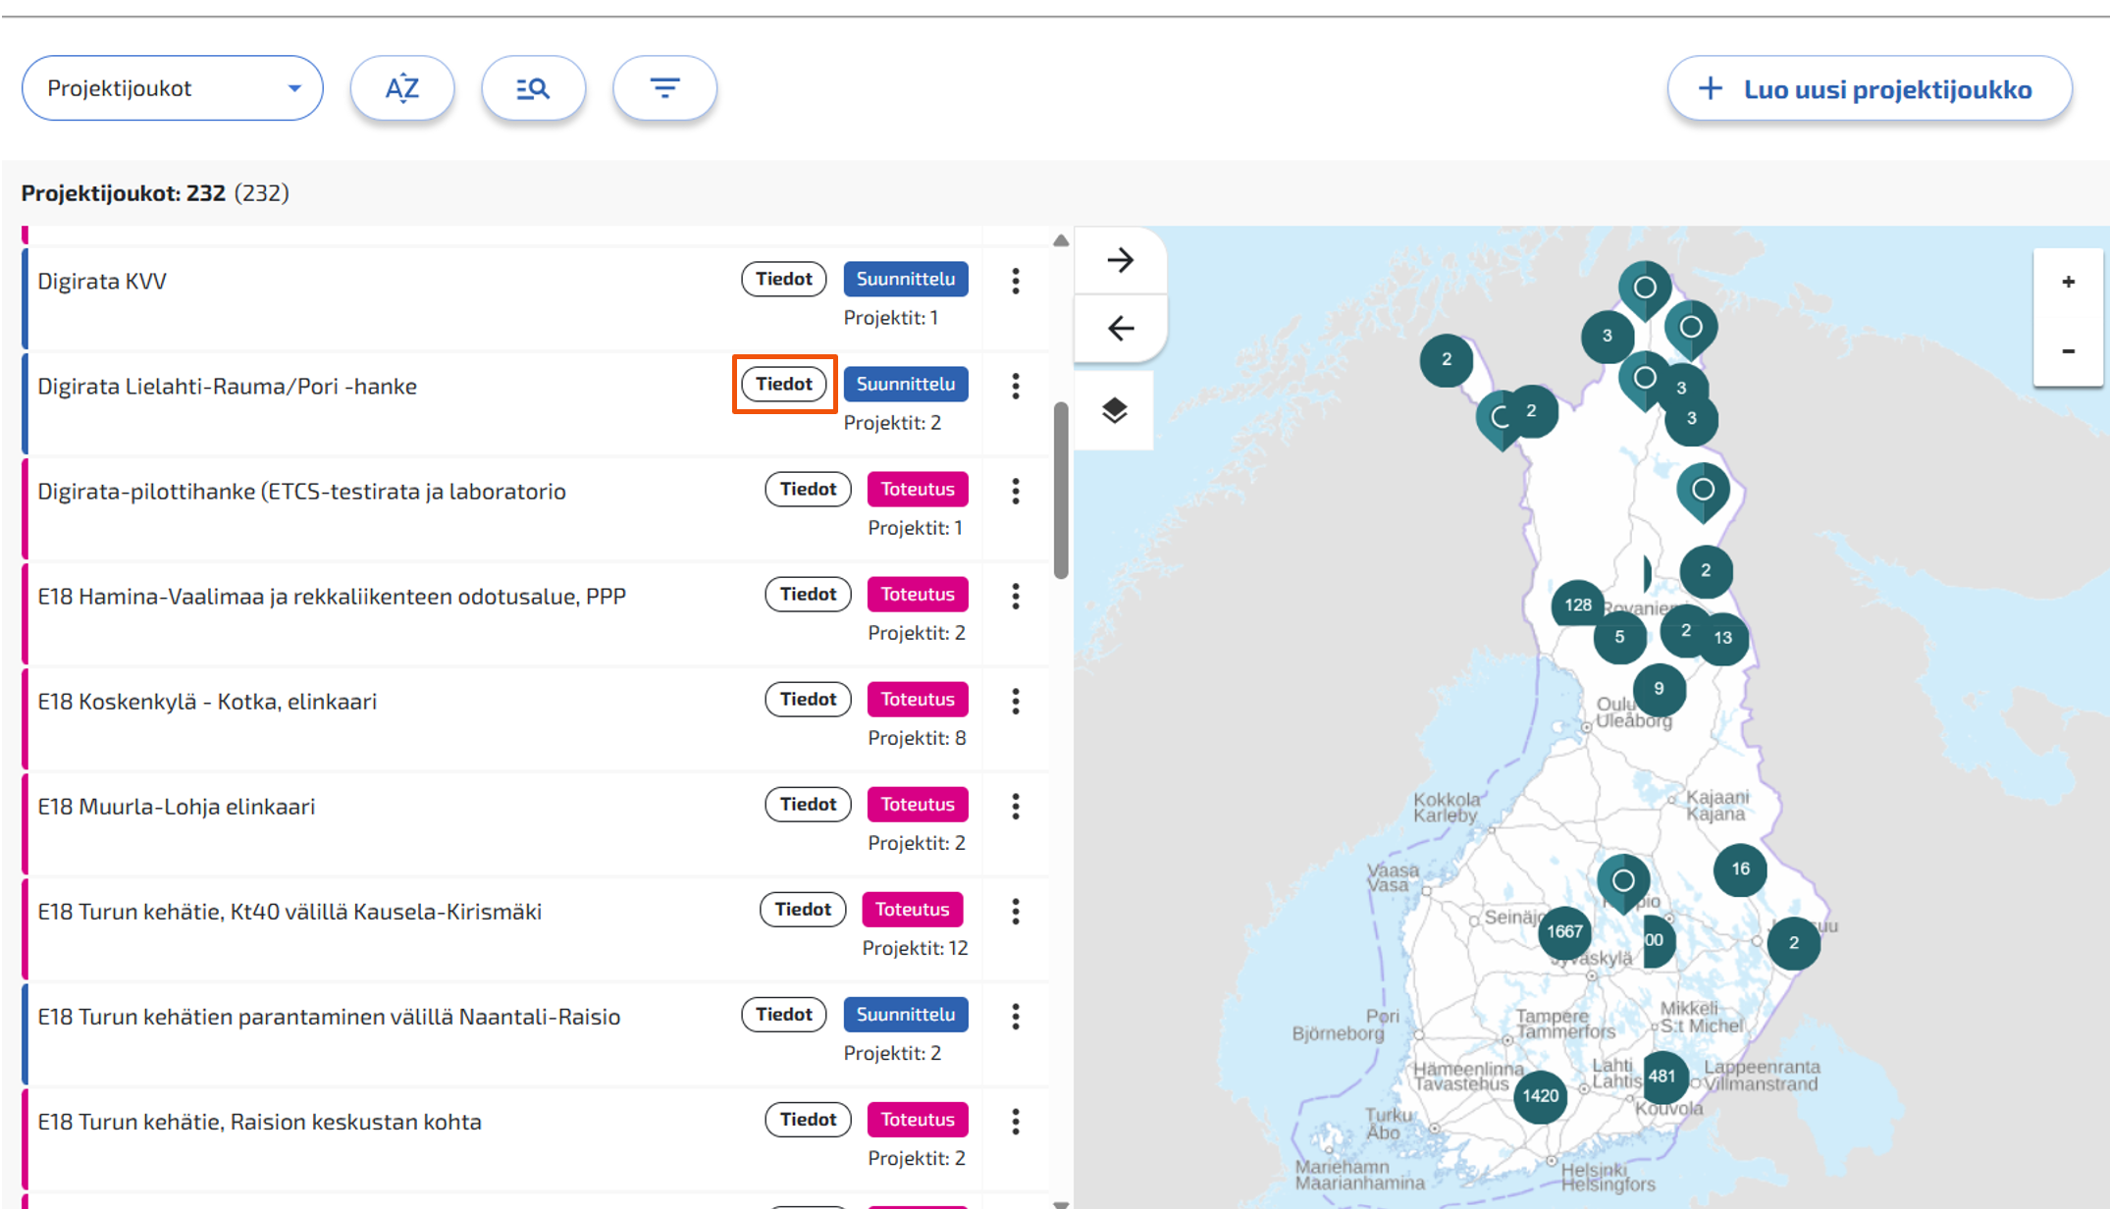
Task: Open the map layers icon
Action: [x=1115, y=410]
